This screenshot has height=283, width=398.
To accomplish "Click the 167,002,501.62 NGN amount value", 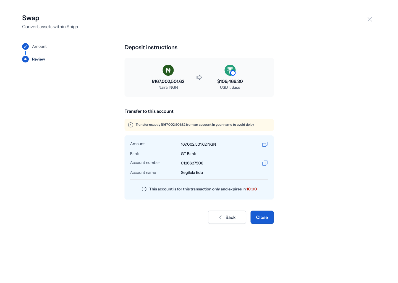I will (x=198, y=144).
